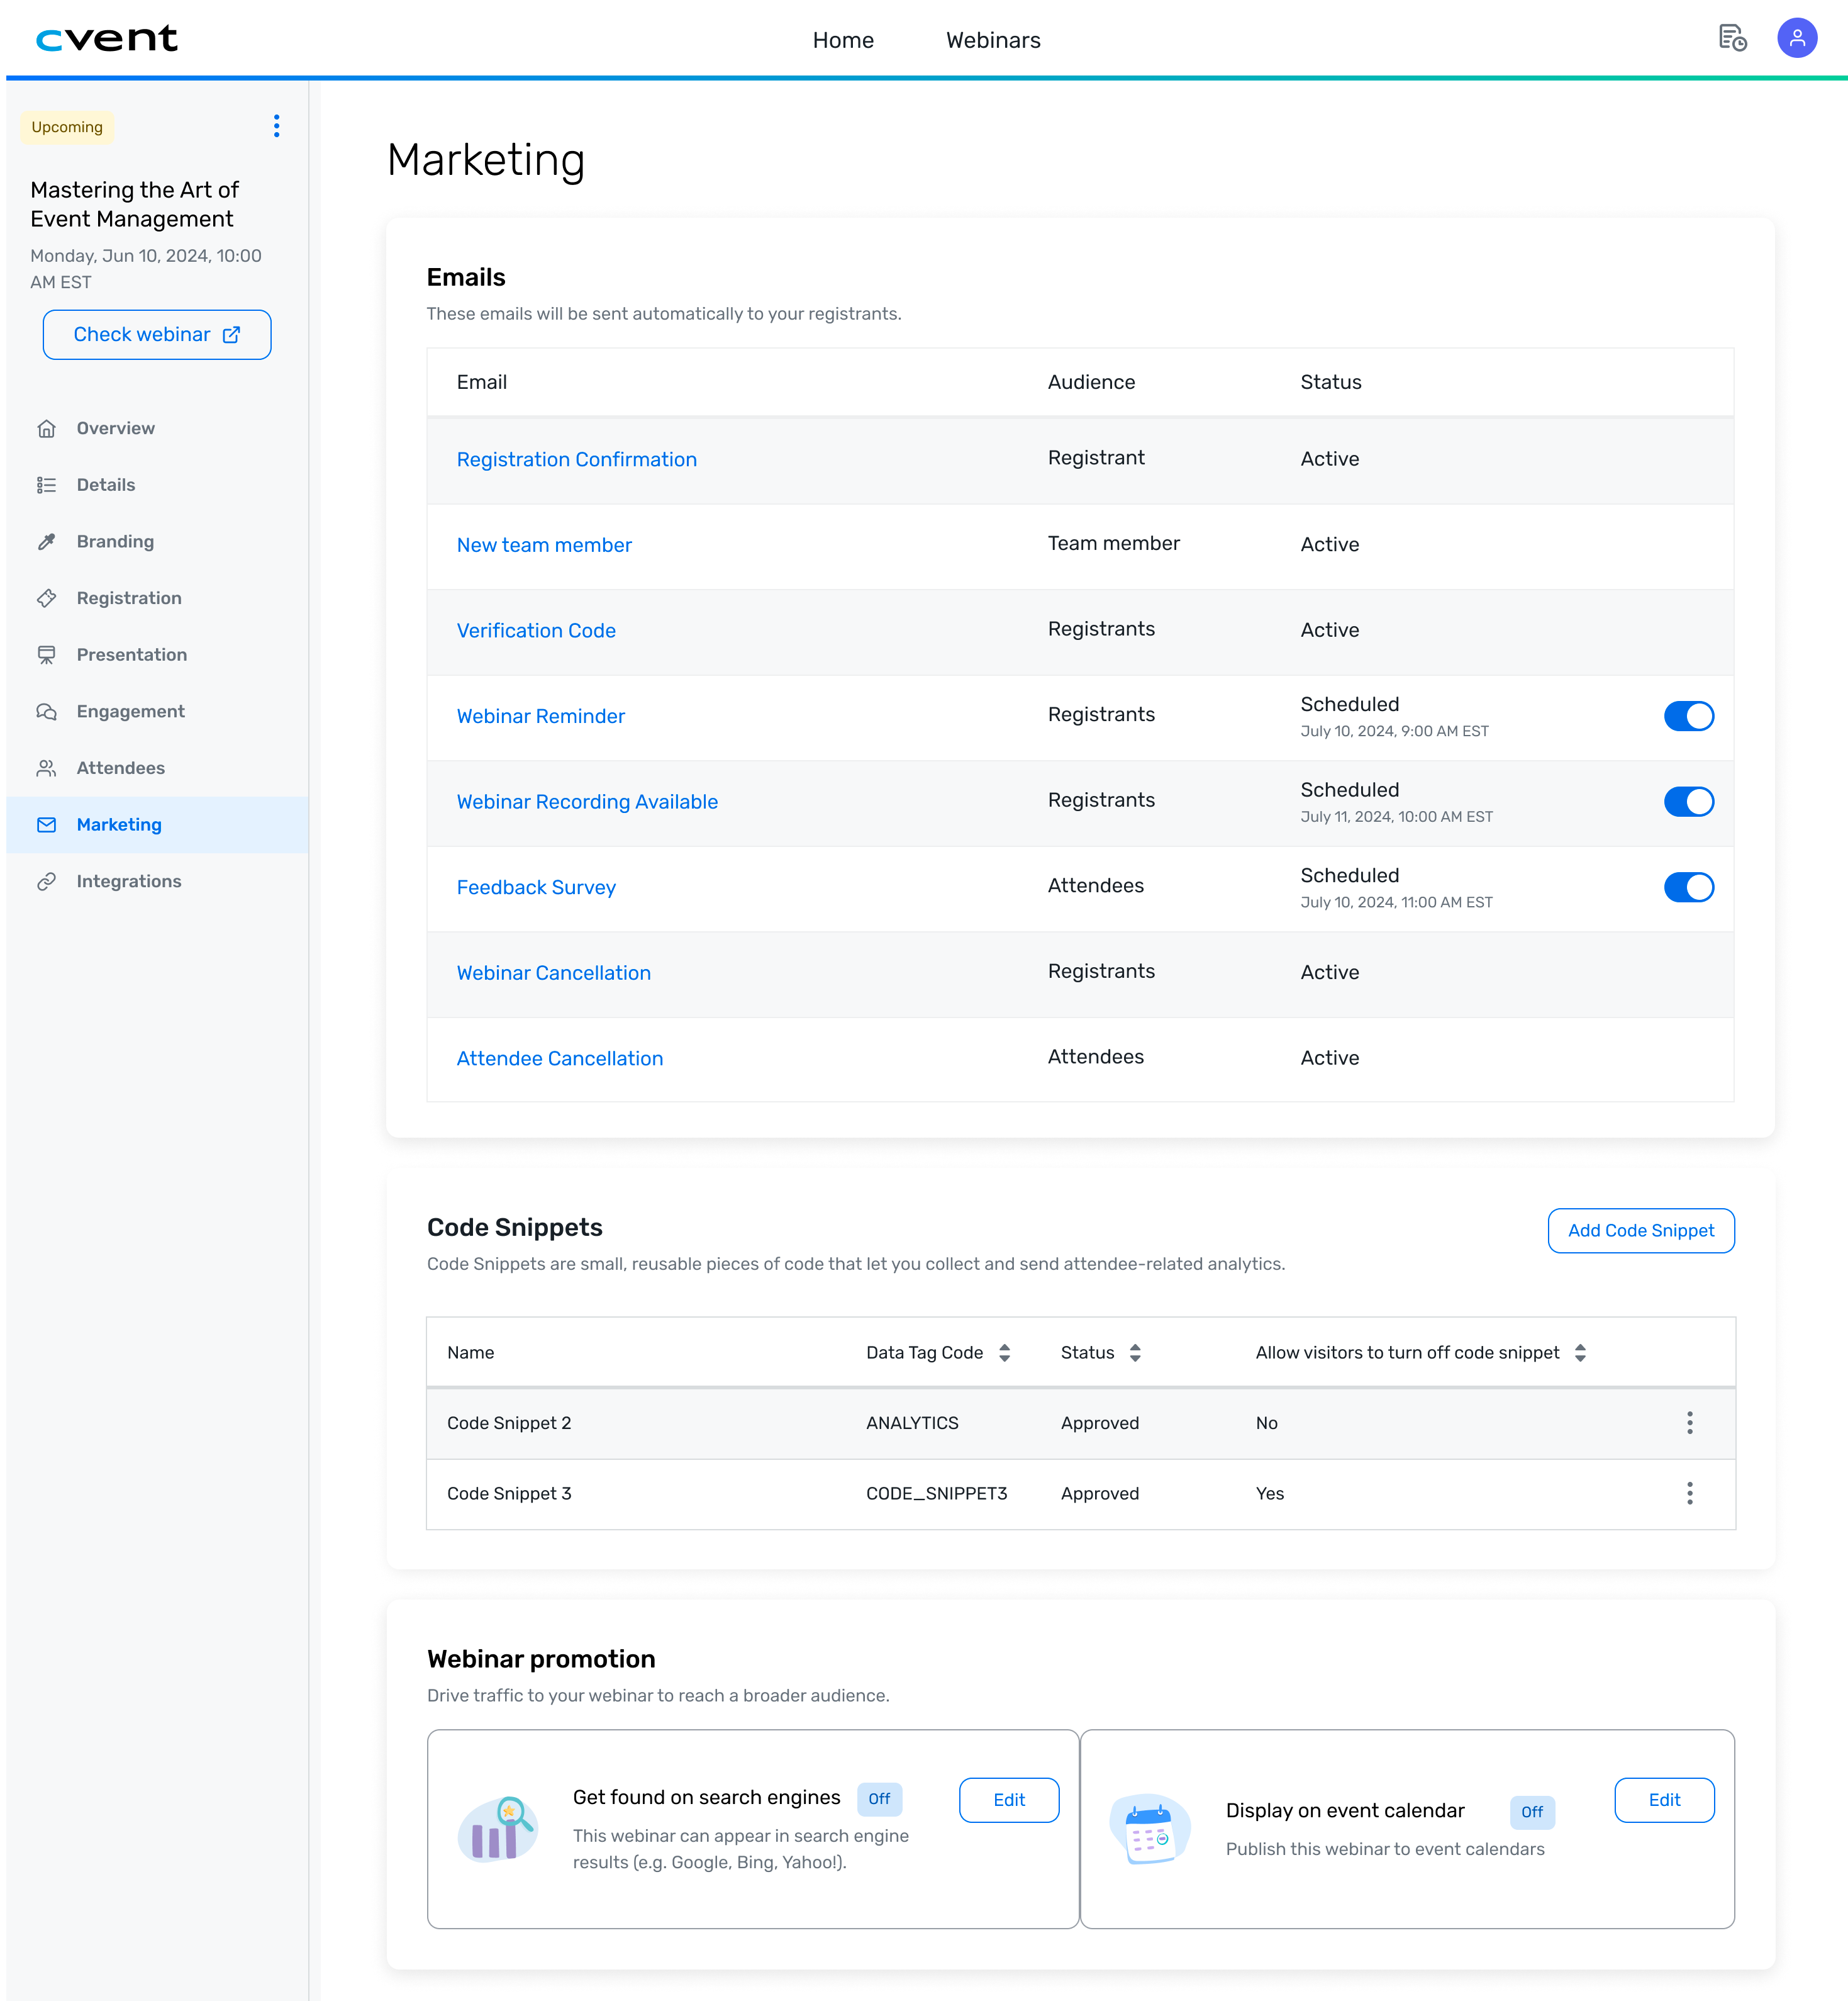Click Add Code Snippet button

point(1641,1231)
